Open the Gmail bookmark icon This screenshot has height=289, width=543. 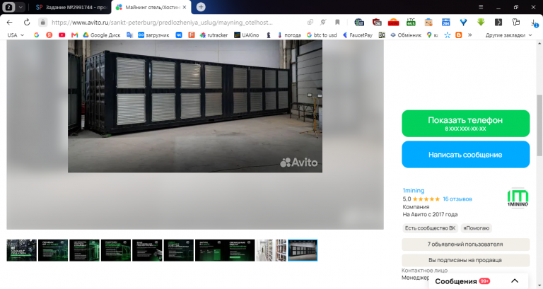pyautogui.click(x=74, y=35)
